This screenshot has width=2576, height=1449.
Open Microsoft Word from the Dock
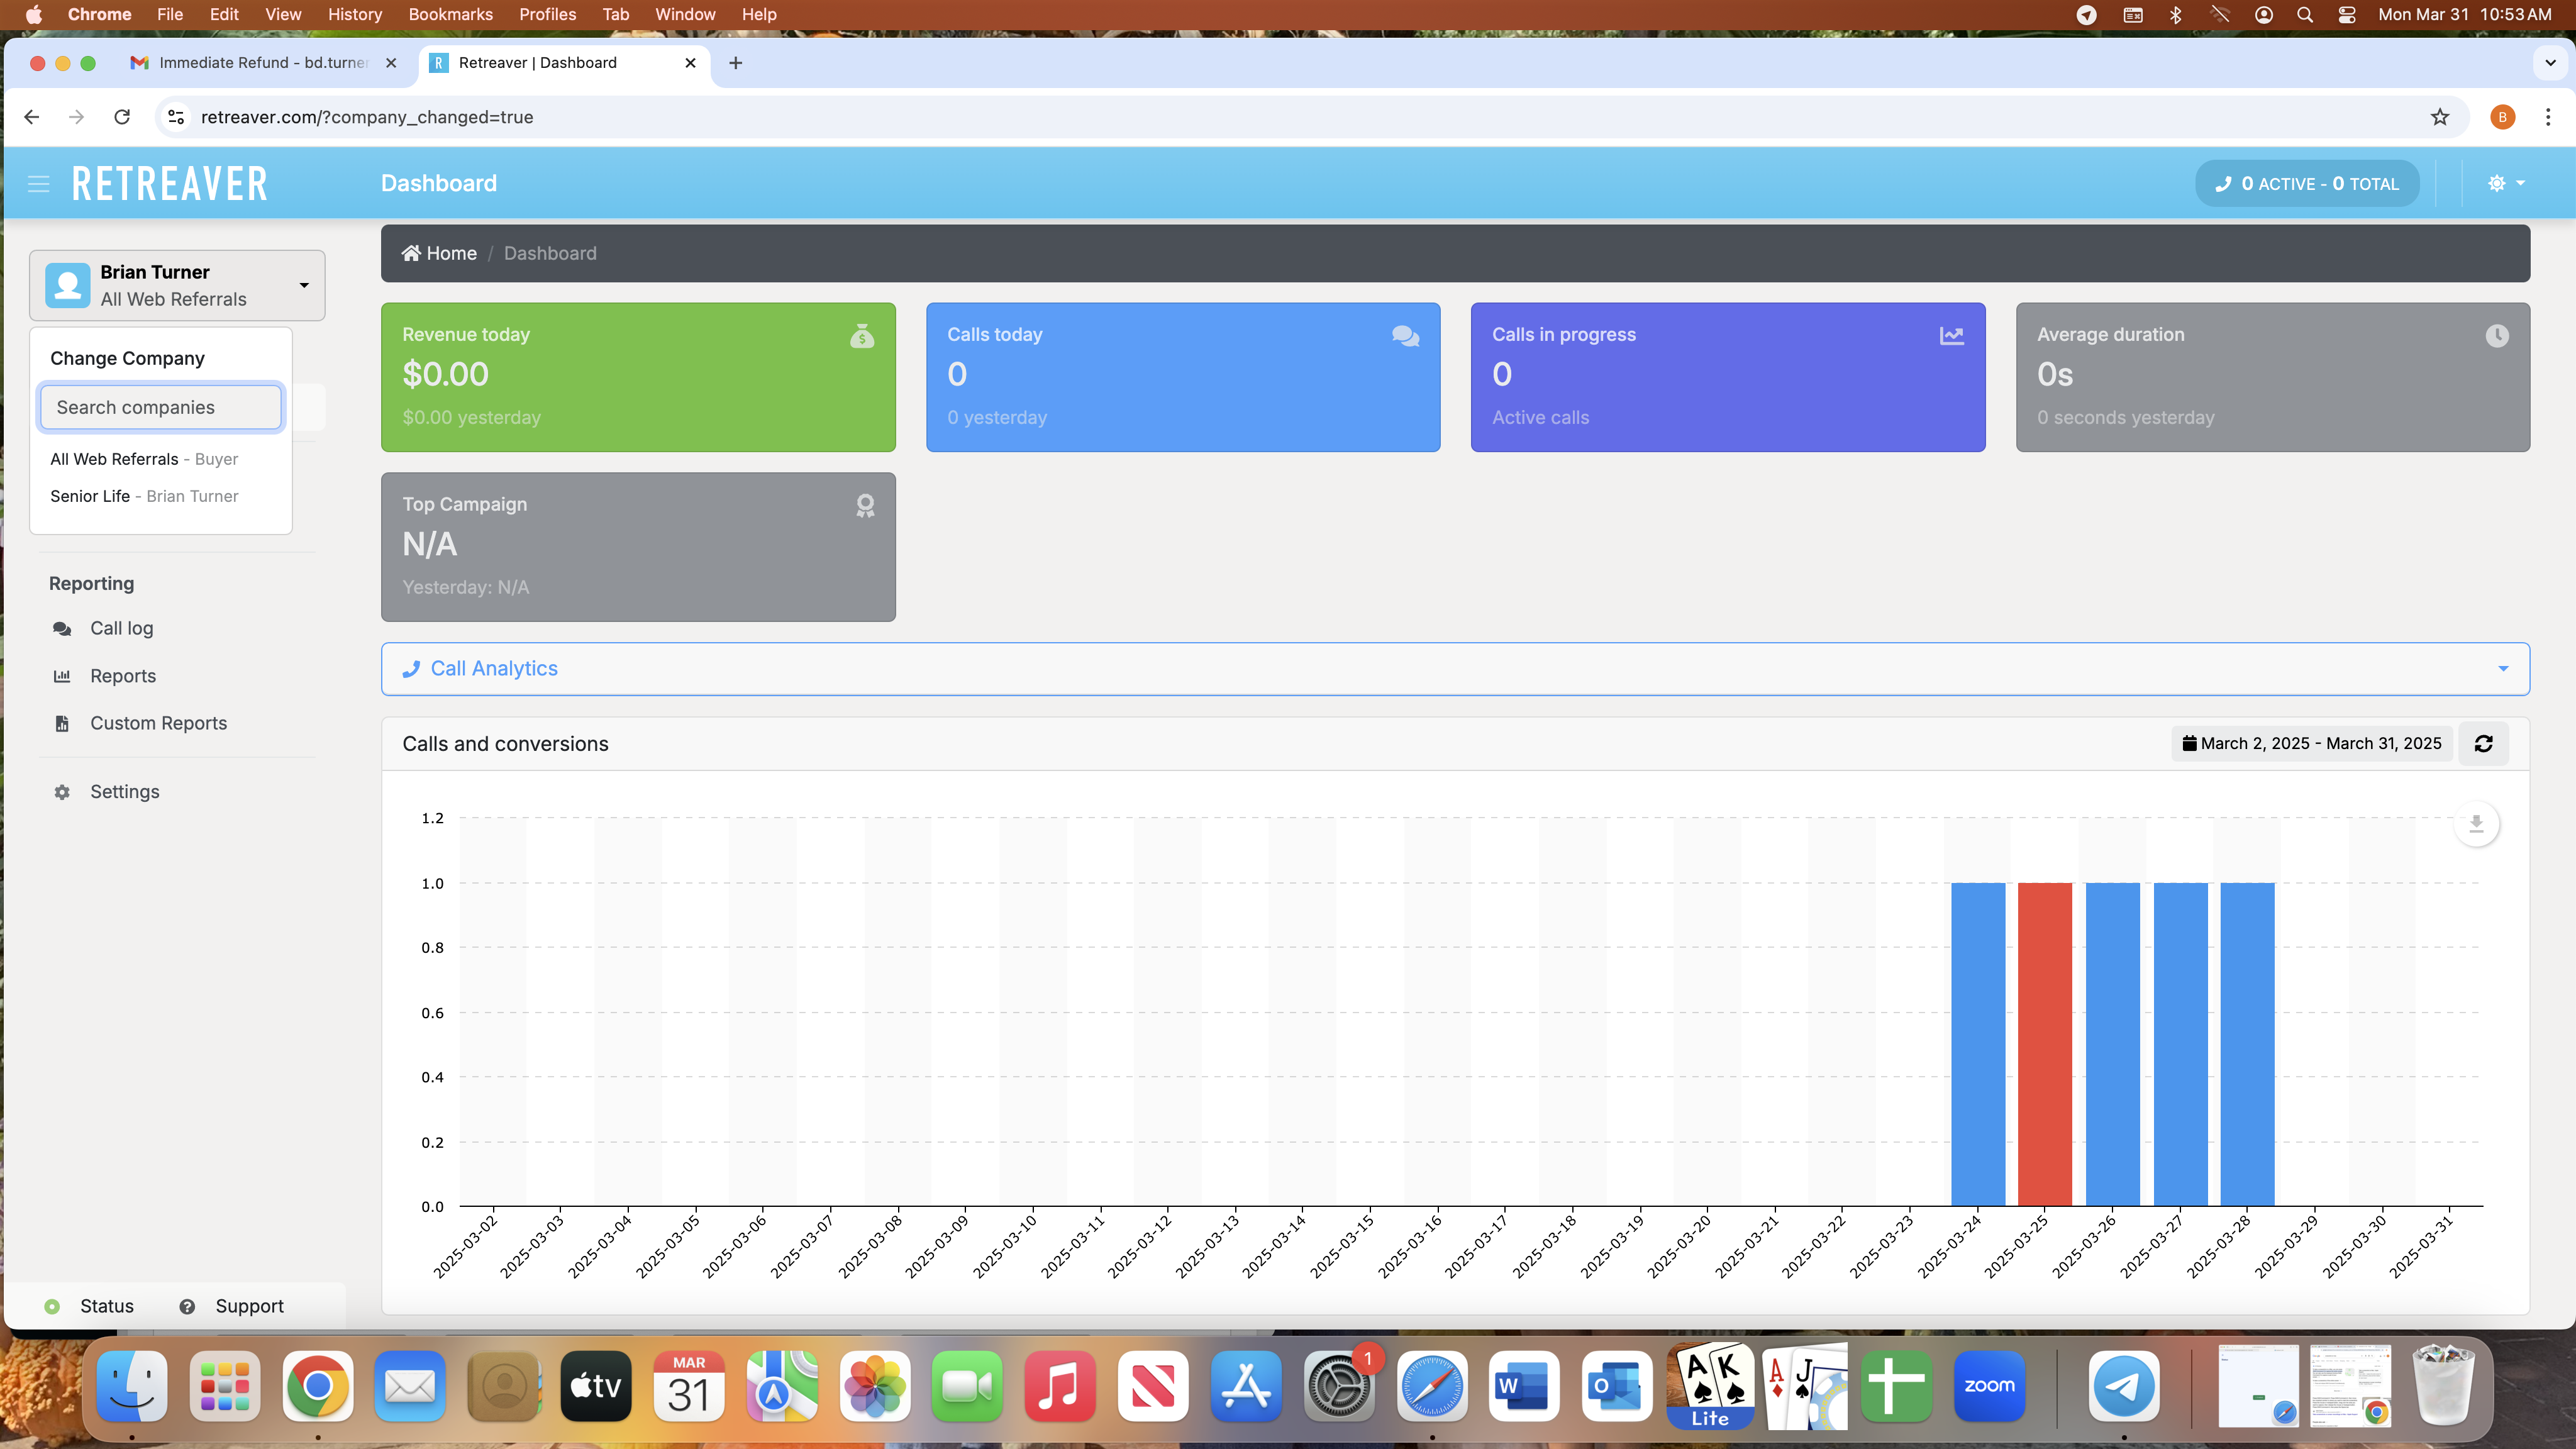[x=1524, y=1386]
